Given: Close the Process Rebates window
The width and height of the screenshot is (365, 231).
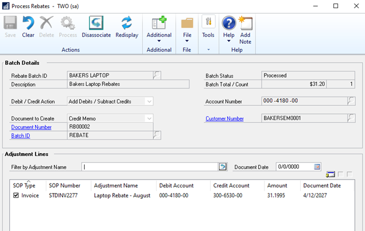Looking at the screenshot, I should pos(356,6).
